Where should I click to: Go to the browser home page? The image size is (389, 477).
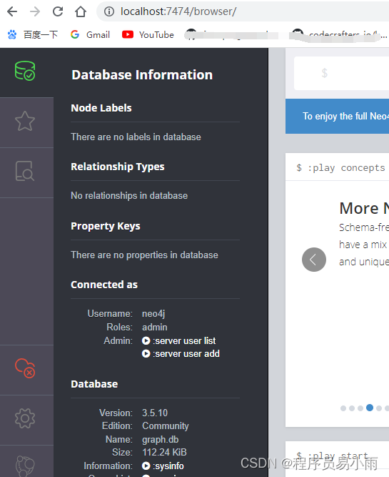pos(81,11)
